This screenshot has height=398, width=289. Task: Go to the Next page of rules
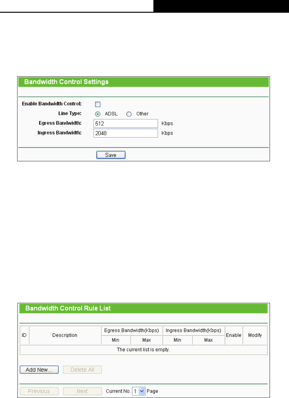(x=83, y=391)
